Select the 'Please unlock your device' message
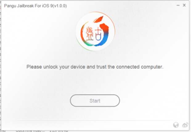This screenshot has height=132, width=191. tap(95, 67)
